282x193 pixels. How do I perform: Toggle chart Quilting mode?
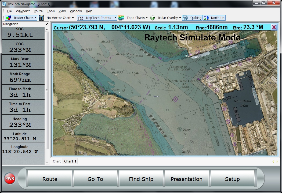tap(192, 18)
